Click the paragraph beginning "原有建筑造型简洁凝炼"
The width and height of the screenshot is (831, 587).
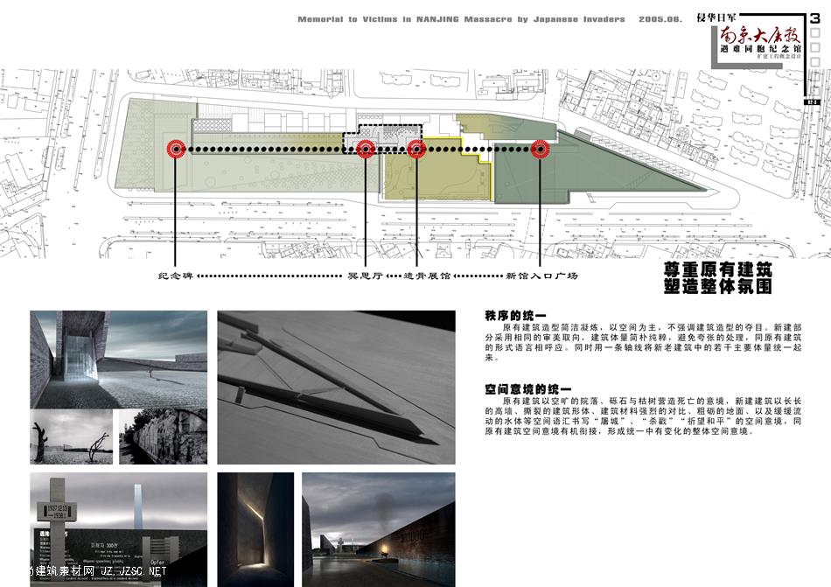point(643,342)
